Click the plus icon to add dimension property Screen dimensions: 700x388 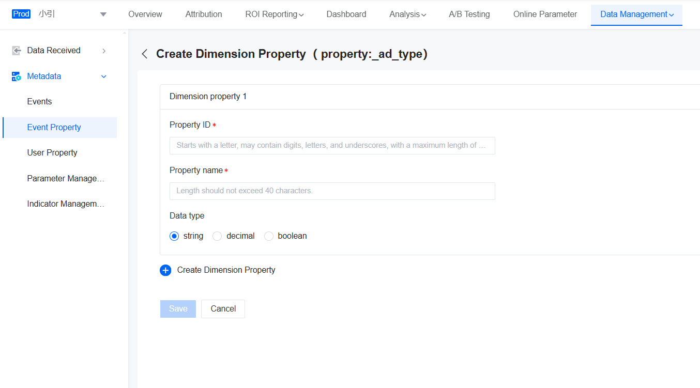click(165, 270)
